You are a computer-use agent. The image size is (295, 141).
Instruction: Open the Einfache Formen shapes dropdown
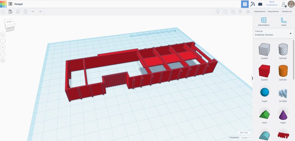pyautogui.click(x=273, y=34)
